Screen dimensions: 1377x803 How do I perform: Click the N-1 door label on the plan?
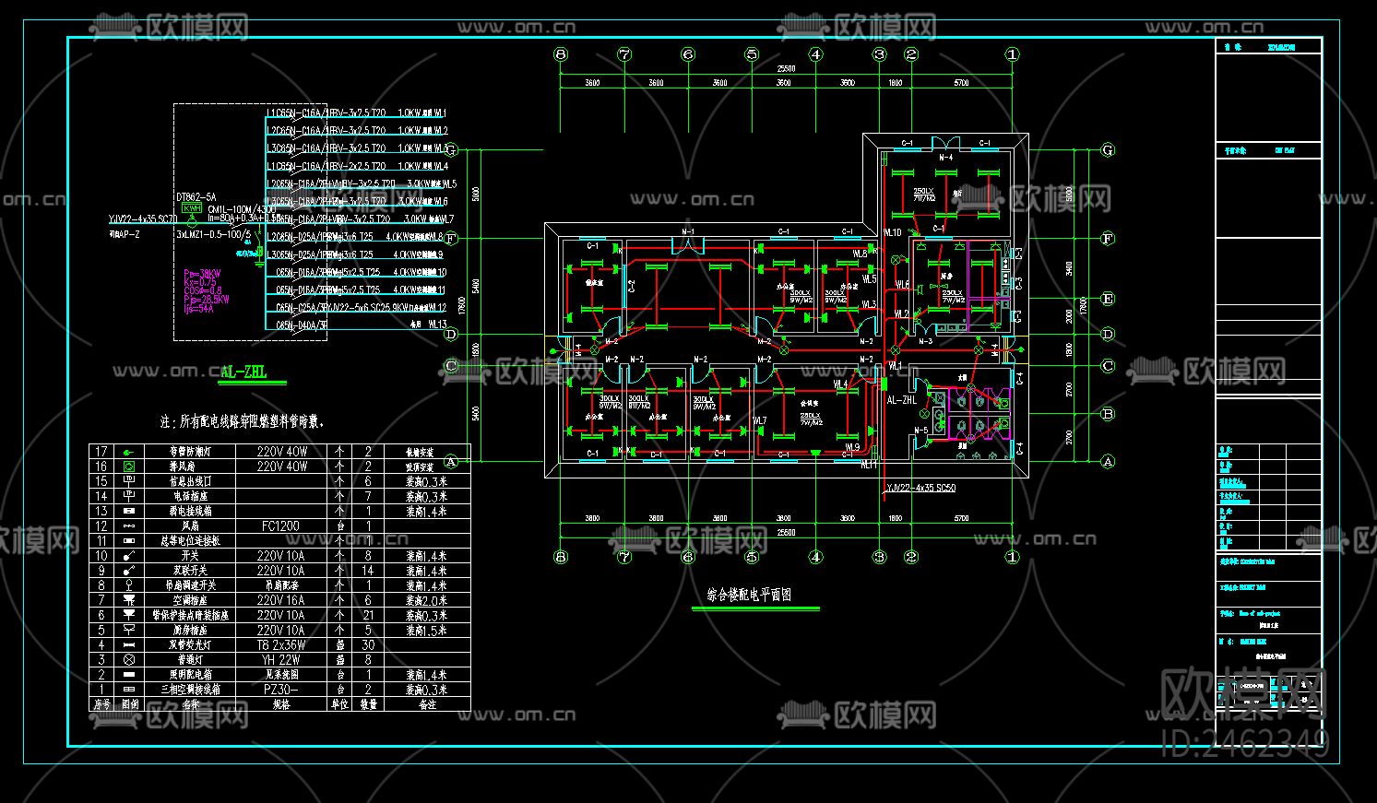point(688,231)
